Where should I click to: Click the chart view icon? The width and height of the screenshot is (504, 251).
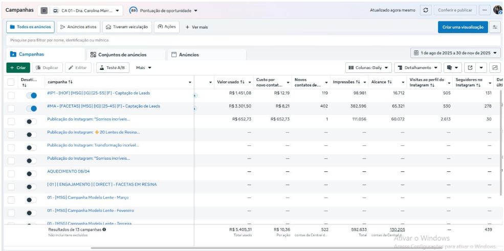pos(495,68)
